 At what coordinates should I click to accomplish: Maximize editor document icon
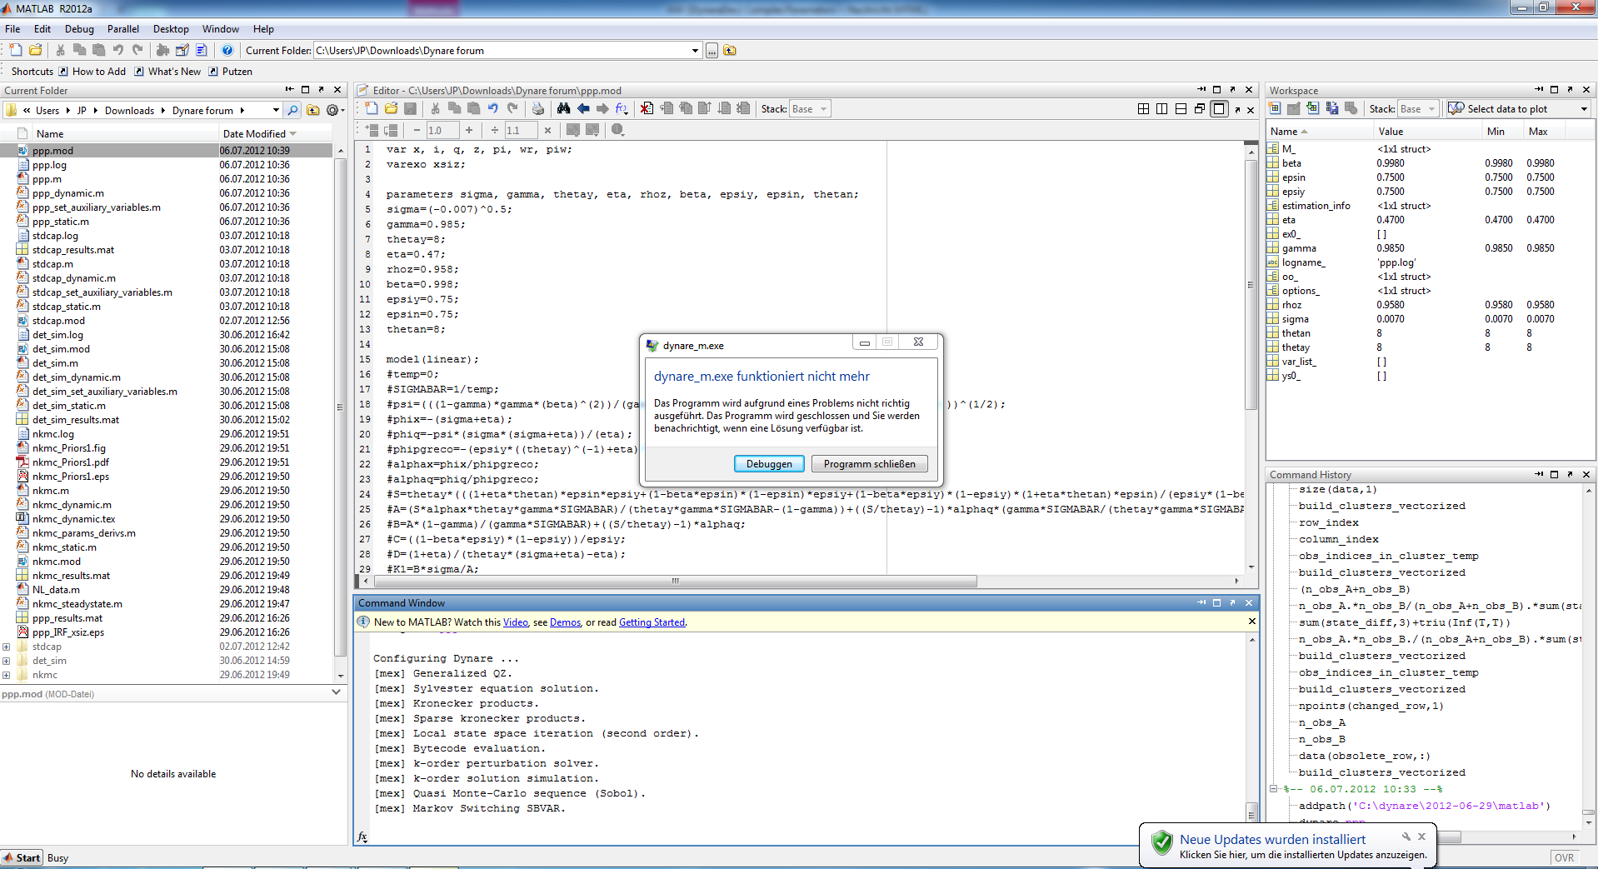(x=1219, y=109)
